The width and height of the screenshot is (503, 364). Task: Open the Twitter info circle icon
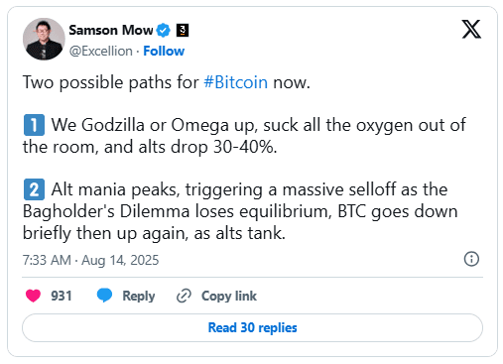click(x=471, y=259)
